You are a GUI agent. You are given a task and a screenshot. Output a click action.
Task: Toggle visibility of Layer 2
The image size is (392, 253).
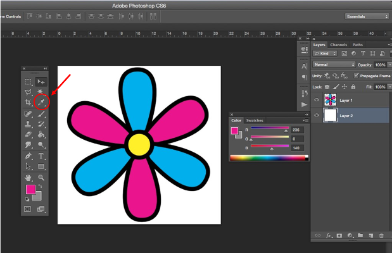pyautogui.click(x=317, y=116)
